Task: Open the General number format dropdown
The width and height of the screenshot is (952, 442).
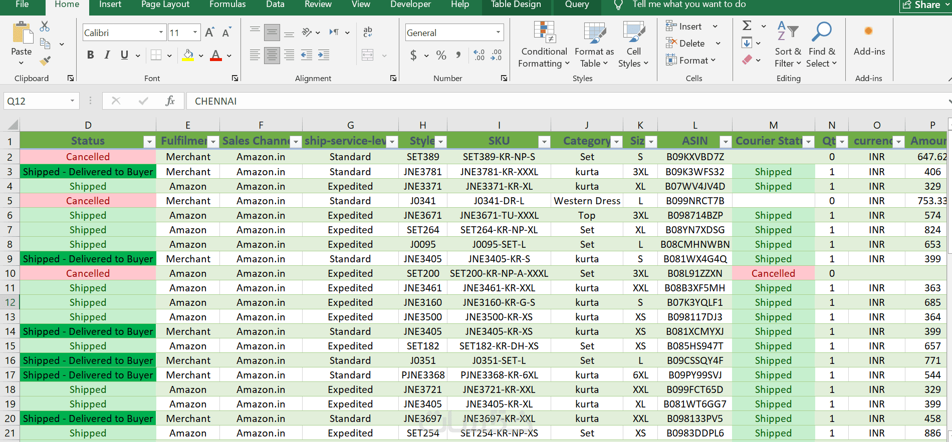Action: 498,33
